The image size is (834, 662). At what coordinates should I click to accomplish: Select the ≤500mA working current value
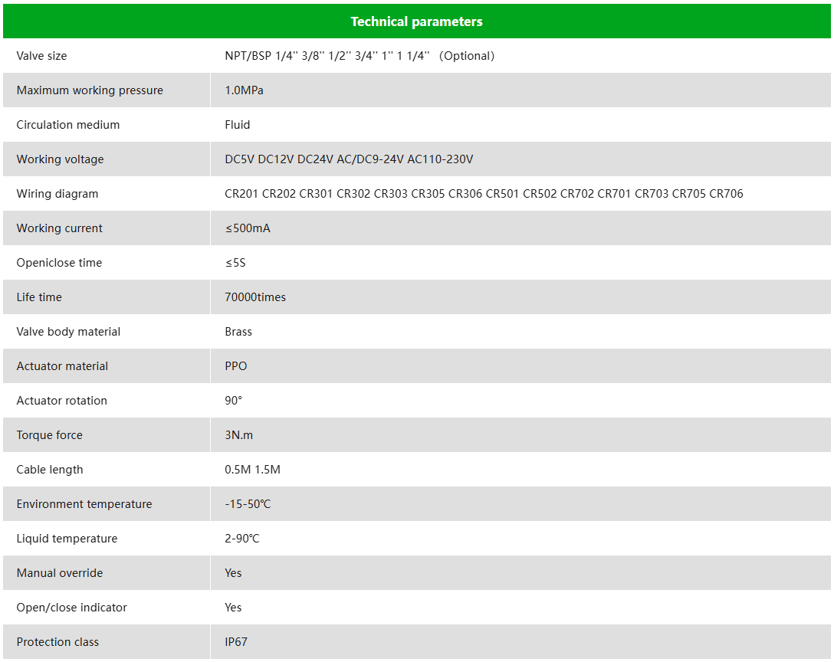tap(248, 228)
